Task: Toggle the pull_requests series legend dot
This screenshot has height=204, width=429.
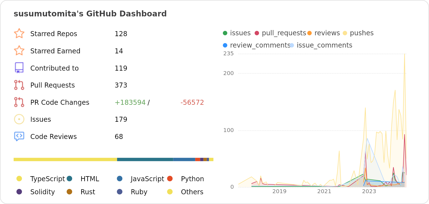Action: pyautogui.click(x=257, y=33)
